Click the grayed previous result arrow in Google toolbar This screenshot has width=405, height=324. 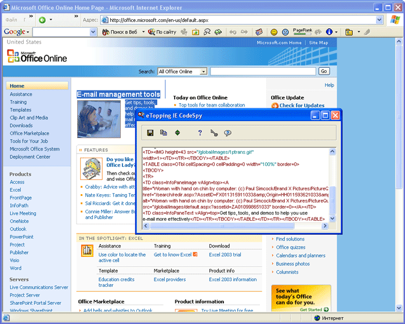pos(233,32)
